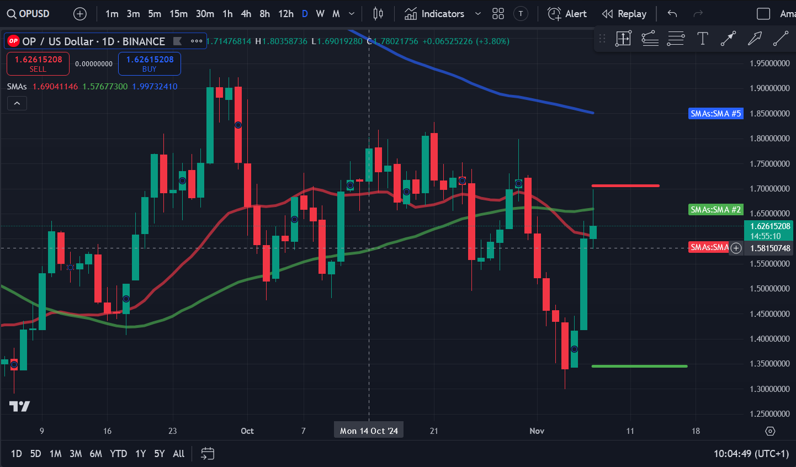Choose the 1h interval
Image resolution: width=796 pixels, height=467 pixels.
[227, 14]
